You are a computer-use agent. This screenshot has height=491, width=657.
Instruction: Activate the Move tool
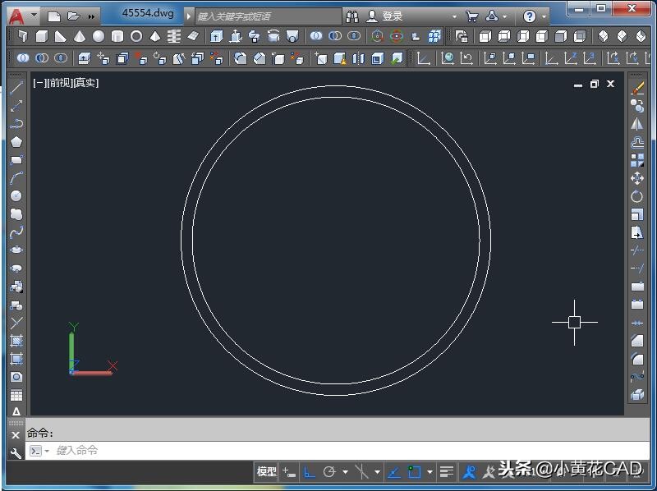pos(637,178)
